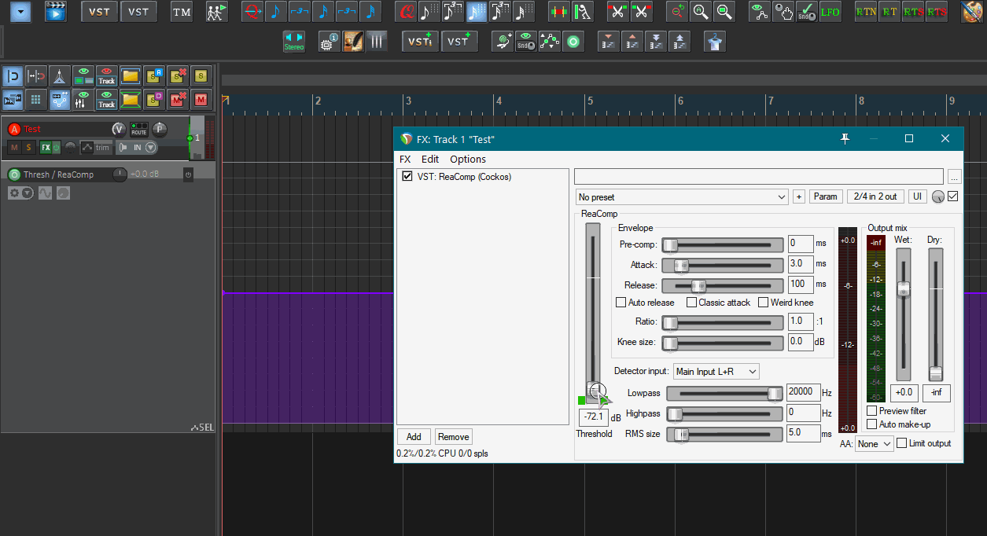The image size is (987, 536).
Task: Click the Ratio slider handle
Action: (x=670, y=322)
